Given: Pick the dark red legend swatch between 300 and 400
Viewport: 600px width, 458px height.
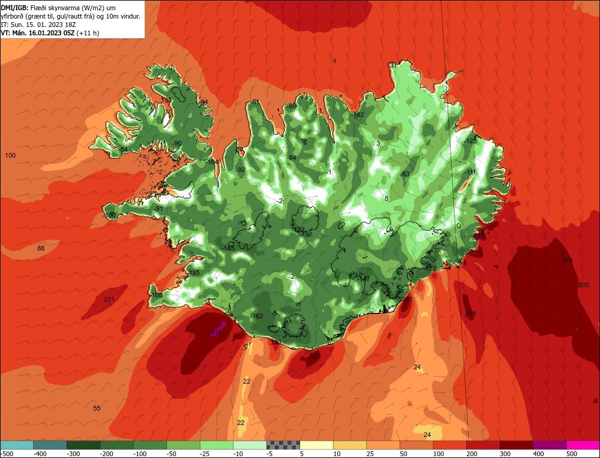Looking at the screenshot, I should click(x=516, y=445).
